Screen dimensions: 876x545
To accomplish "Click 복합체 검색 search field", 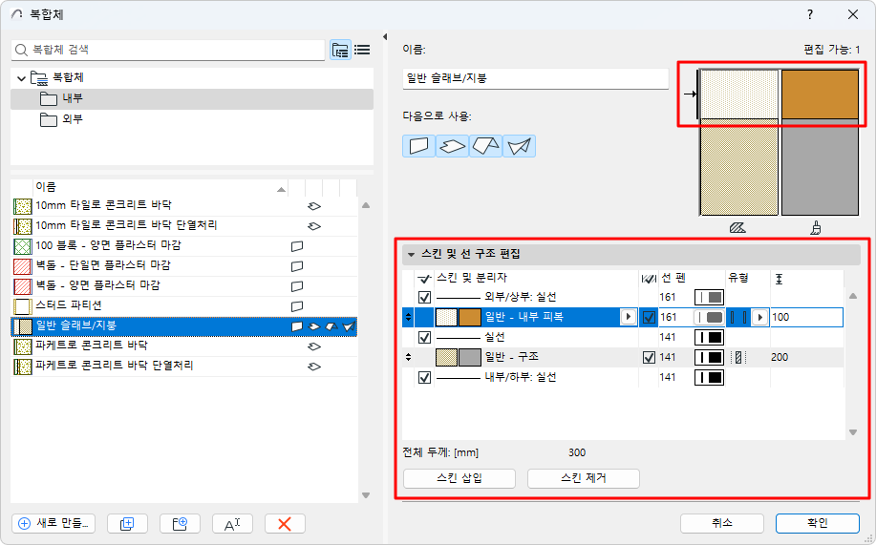I will (x=167, y=50).
